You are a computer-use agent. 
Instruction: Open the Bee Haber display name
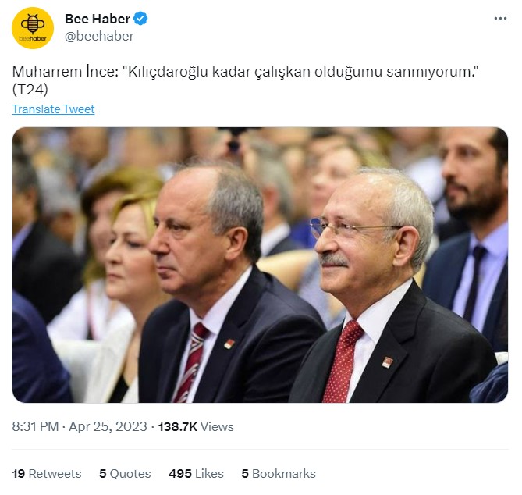98,19
